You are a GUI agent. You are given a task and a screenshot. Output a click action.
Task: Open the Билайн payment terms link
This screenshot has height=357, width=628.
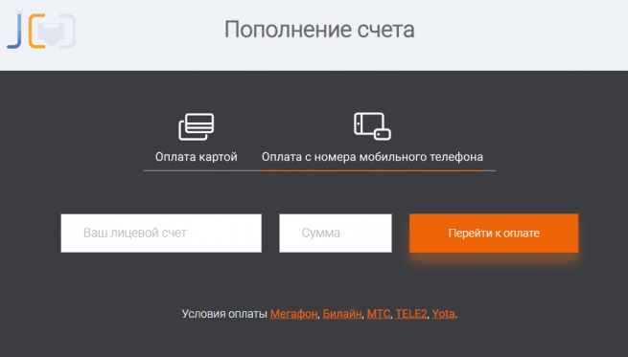pos(342,314)
